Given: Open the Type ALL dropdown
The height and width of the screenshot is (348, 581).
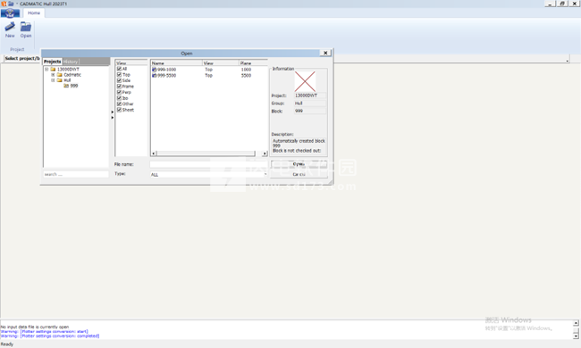Looking at the screenshot, I should pyautogui.click(x=208, y=174).
